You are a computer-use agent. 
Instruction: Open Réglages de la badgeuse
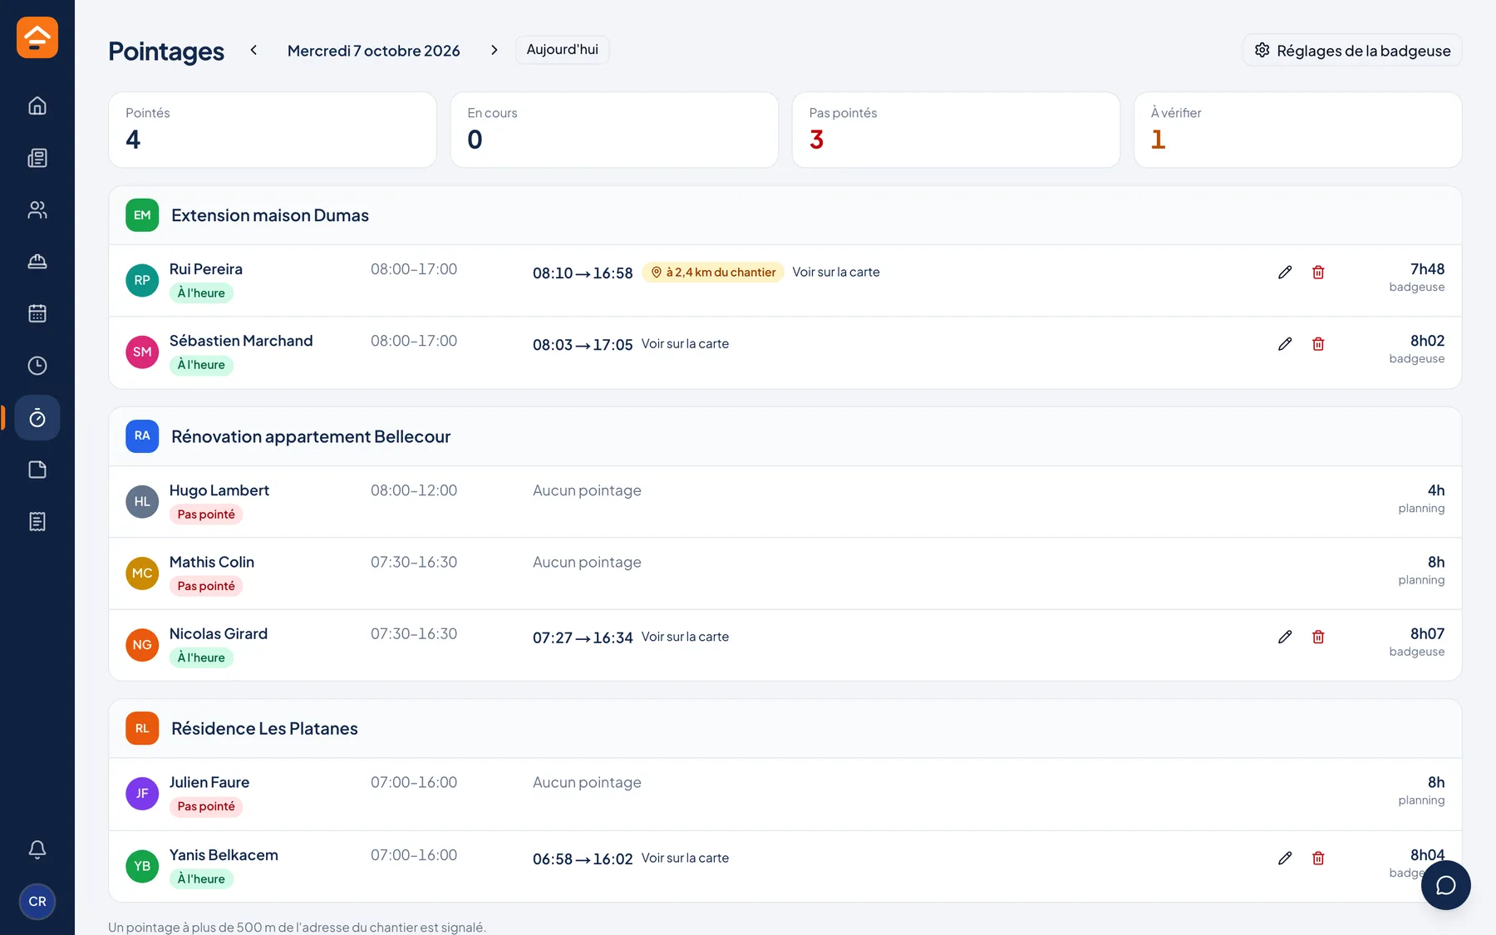click(x=1352, y=50)
